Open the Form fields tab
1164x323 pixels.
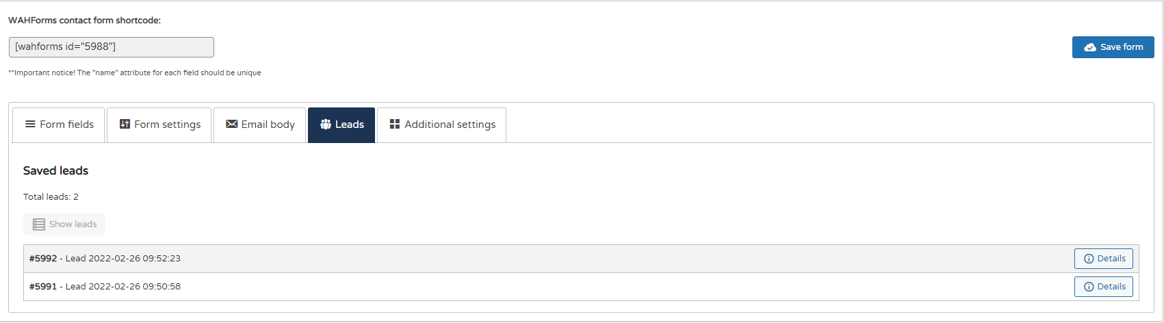[x=59, y=125]
